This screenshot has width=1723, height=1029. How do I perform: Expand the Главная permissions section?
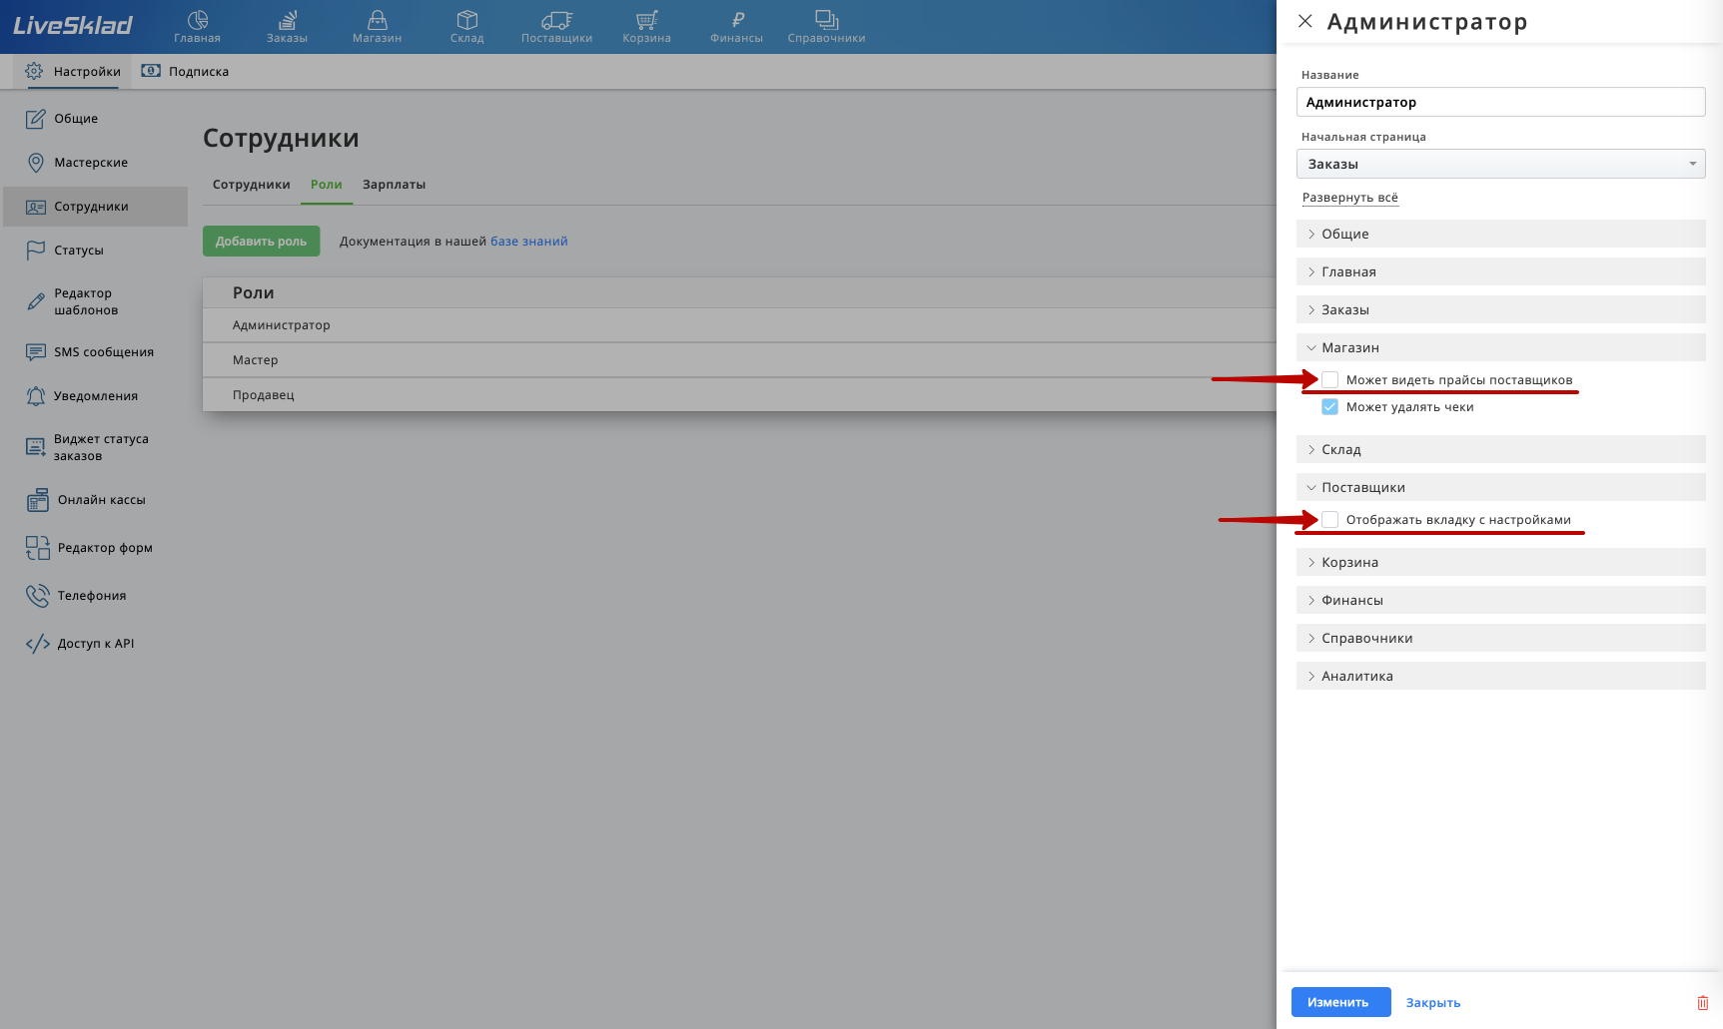(x=1501, y=271)
